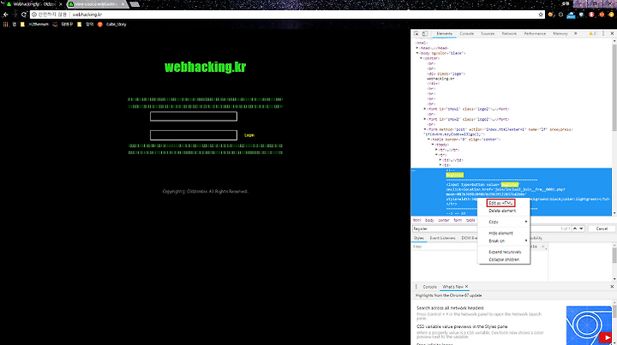This screenshot has height=345, width=617.
Task: Open the Chrome apps grid bookmark
Action: pyautogui.click(x=5, y=24)
